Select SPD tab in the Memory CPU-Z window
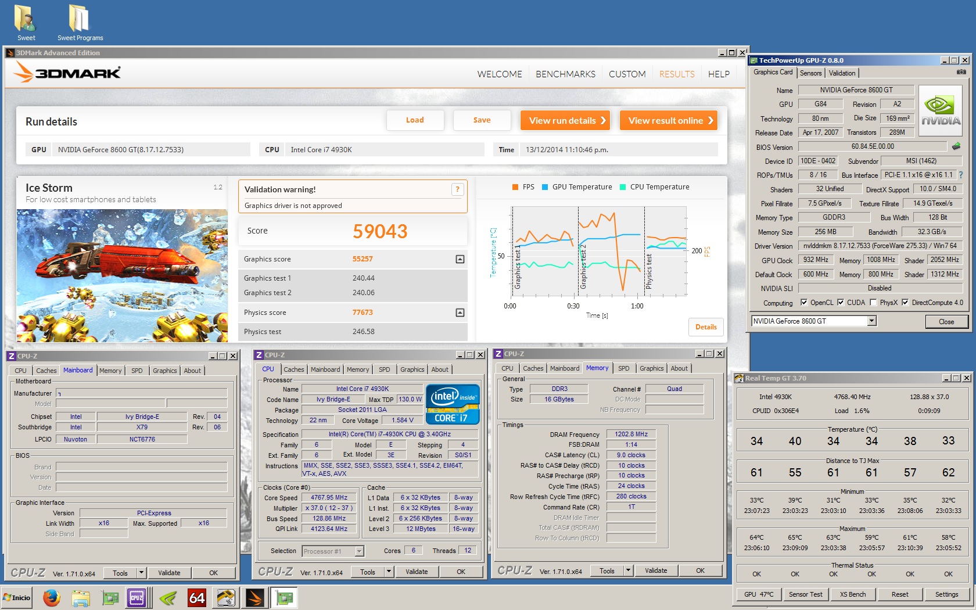Image resolution: width=976 pixels, height=610 pixels. [x=623, y=368]
